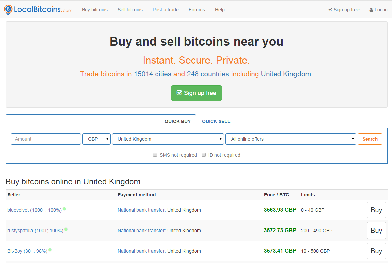This screenshot has height=263, width=392.
Task: Open seller profile bluevelvet (1000+; 100%)
Action: point(35,210)
